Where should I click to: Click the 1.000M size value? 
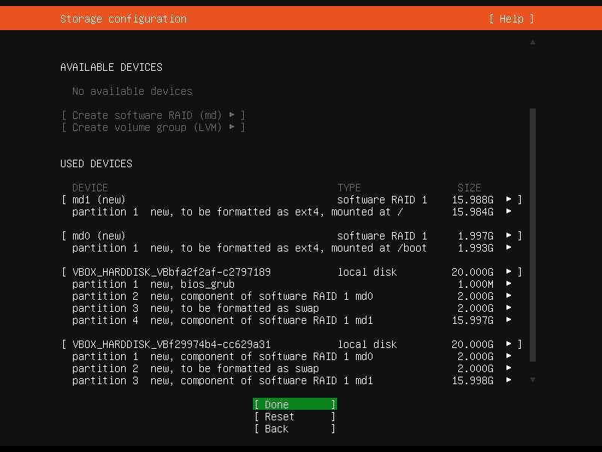click(476, 284)
